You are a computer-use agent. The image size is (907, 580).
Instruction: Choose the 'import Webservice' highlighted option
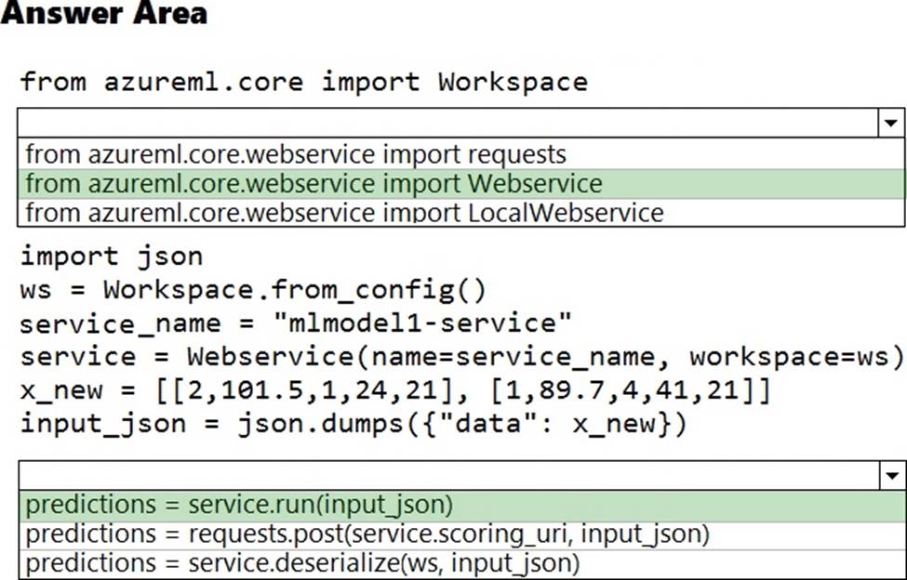[313, 183]
